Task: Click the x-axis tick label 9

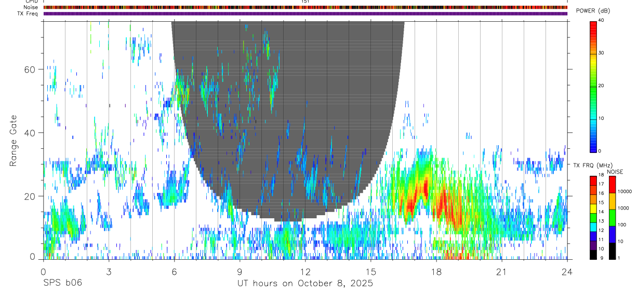Action: tap(240, 272)
